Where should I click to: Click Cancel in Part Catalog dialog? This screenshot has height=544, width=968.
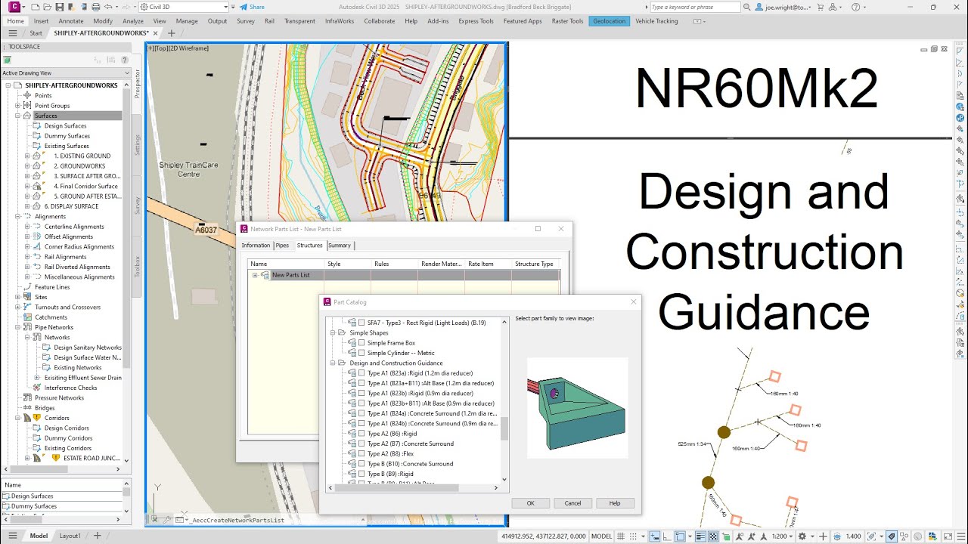[x=573, y=503]
